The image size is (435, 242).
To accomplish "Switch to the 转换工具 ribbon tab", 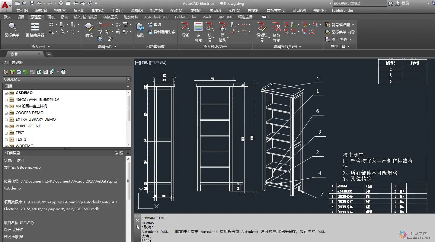I will (110, 17).
